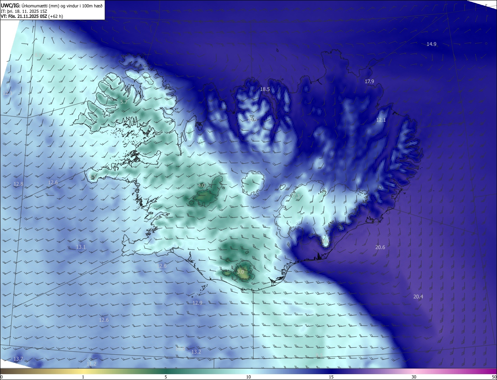Screen dimensions: 497x380
Task: Click the value 12.9 south of Iceland
Action: pyautogui.click(x=198, y=303)
